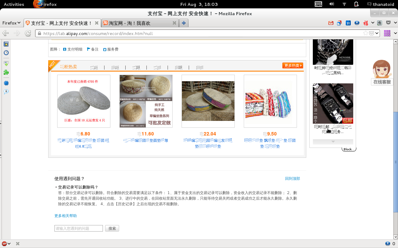The height and width of the screenshot is (248, 398).
Task: Expand dropdown beside purple grid icon
Action: pyautogui.click(x=395, y=33)
